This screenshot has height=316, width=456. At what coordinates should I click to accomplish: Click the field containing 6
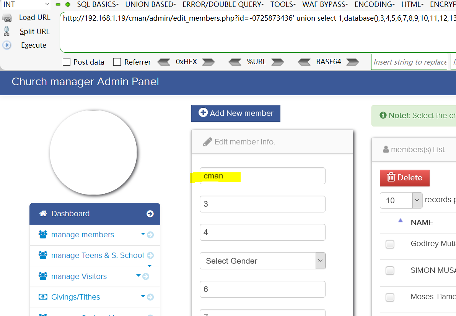[x=262, y=289]
